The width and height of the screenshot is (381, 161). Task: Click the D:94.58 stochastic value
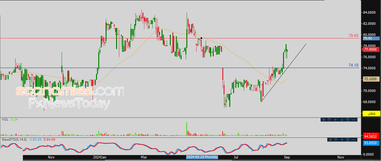pyautogui.click(x=49, y=139)
